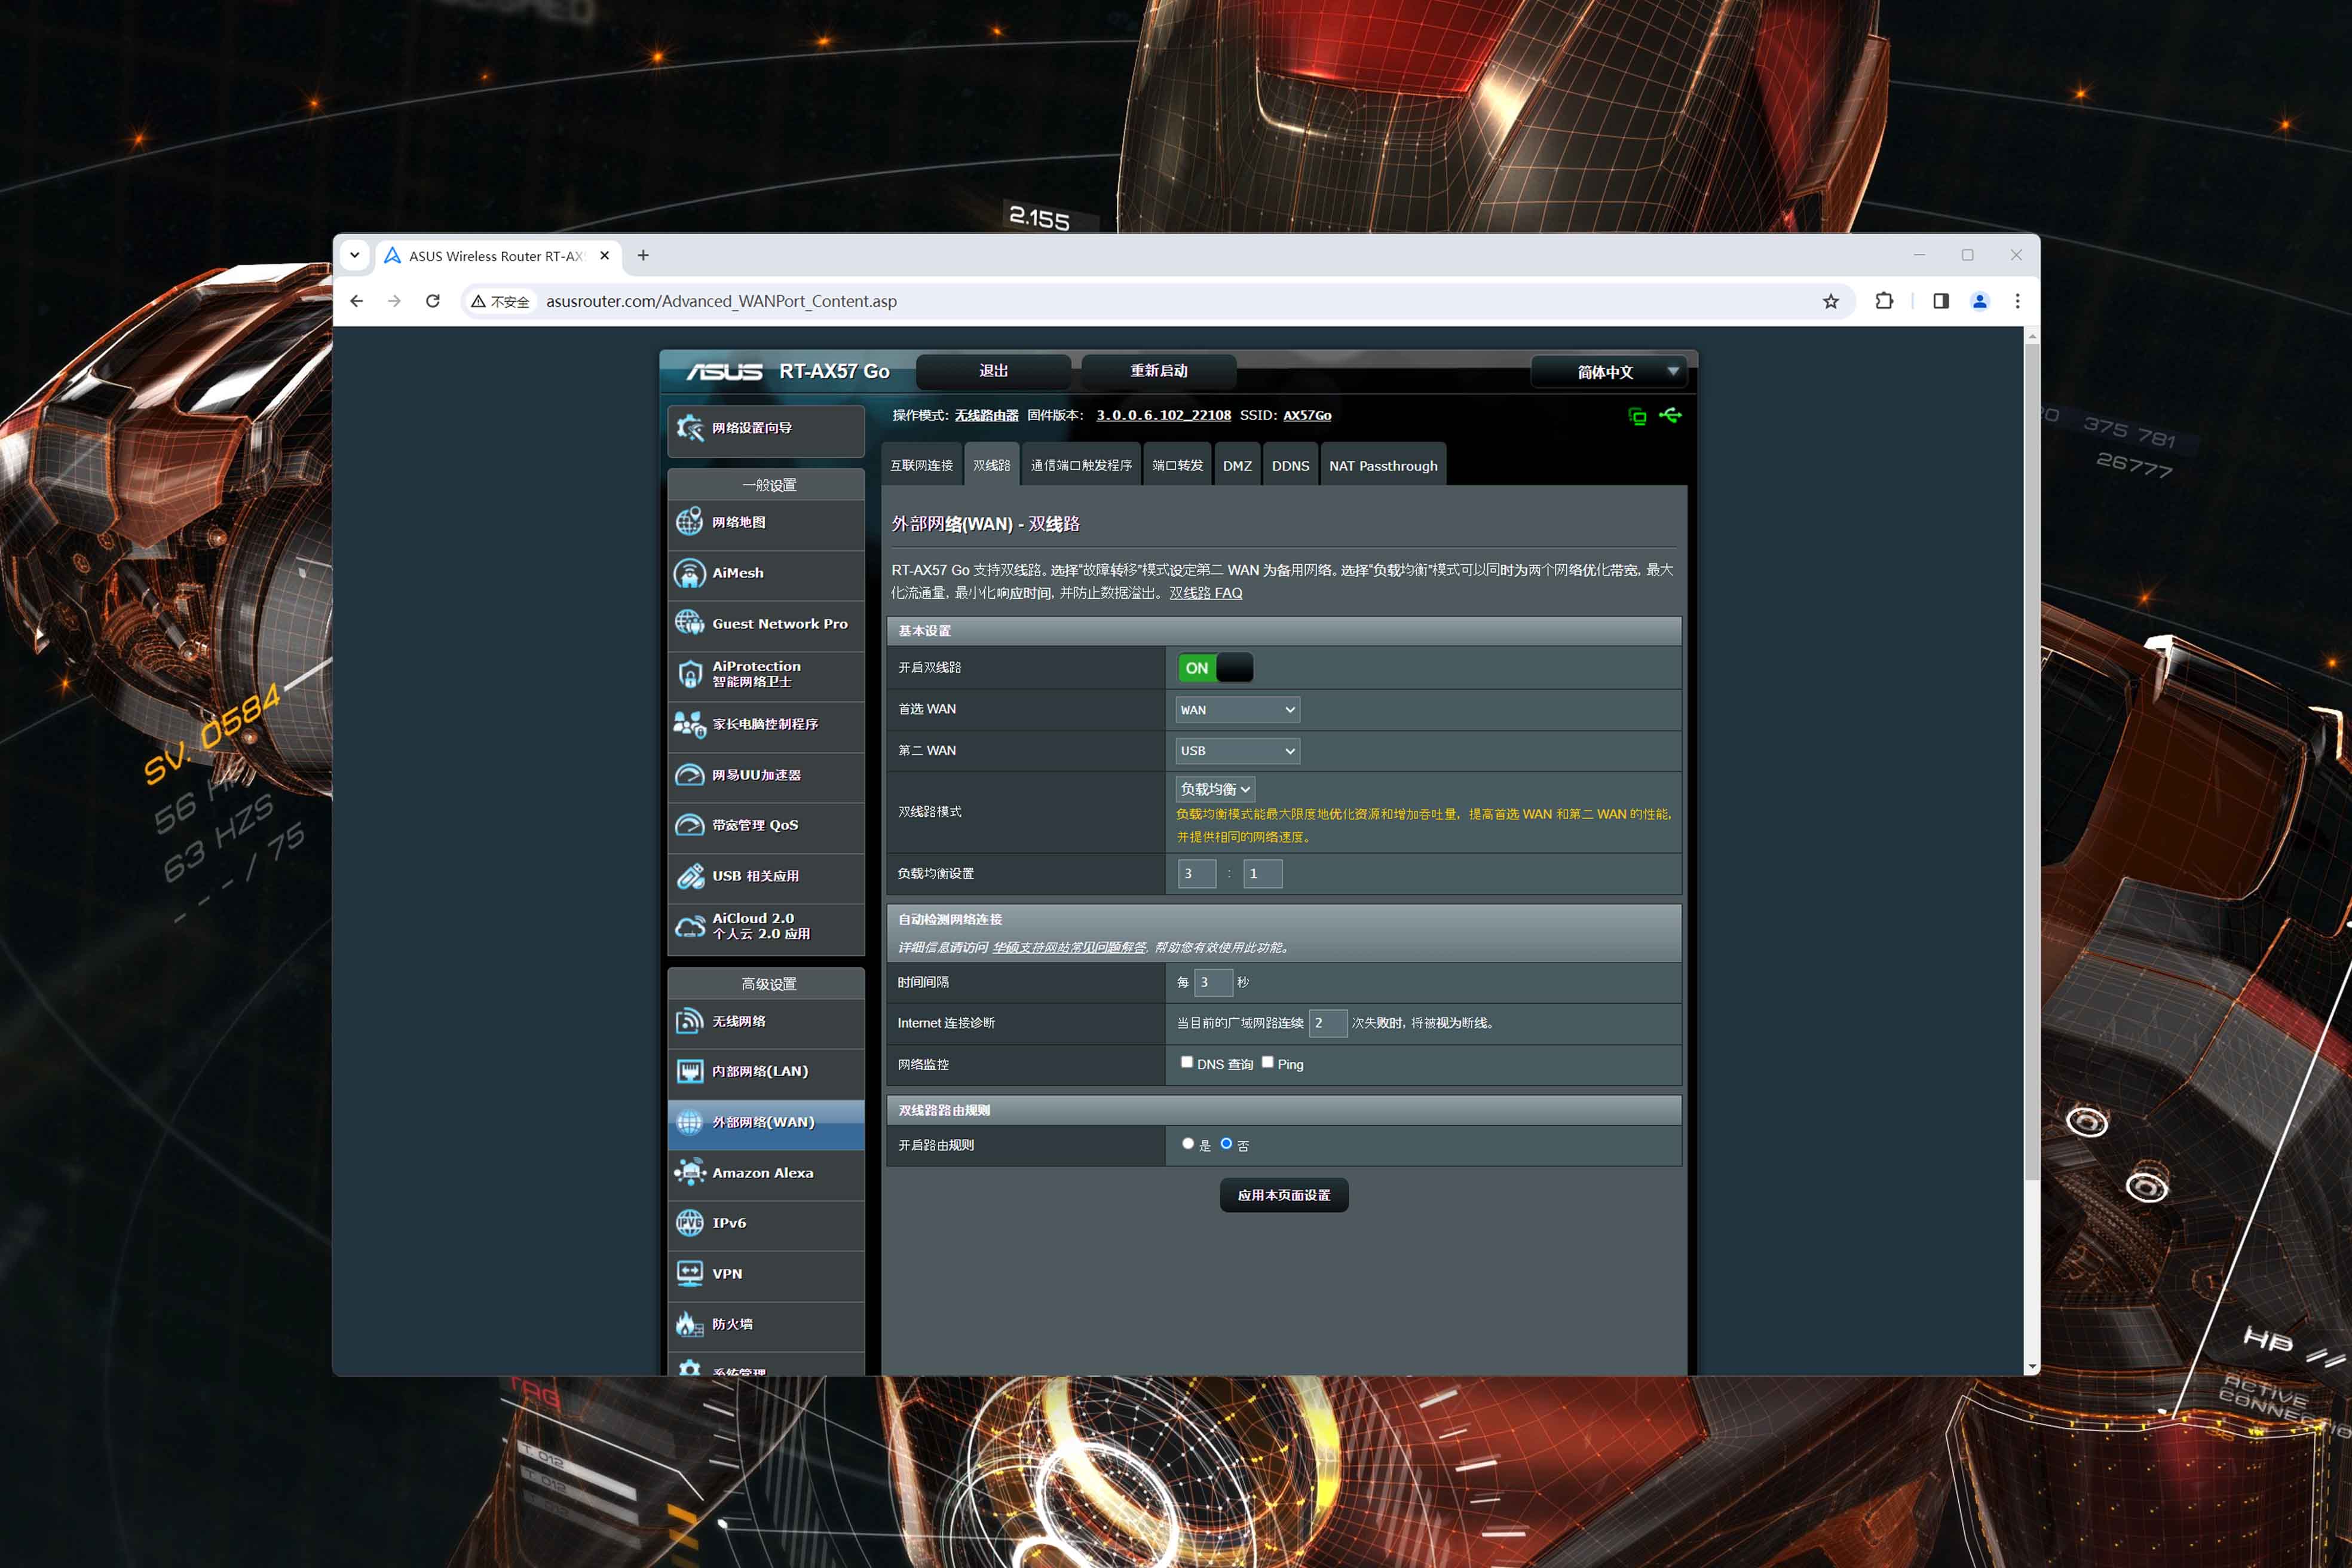Open the Chrome tab search chevron
The height and width of the screenshot is (1568, 2352).
(x=354, y=255)
